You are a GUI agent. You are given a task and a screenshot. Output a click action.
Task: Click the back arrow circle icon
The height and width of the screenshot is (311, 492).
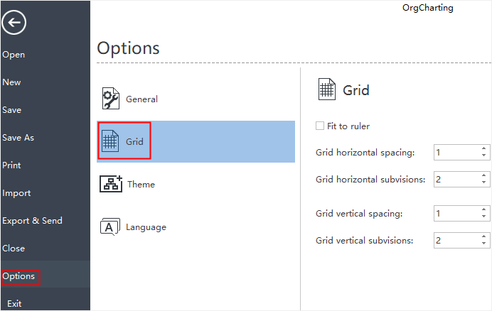14,22
